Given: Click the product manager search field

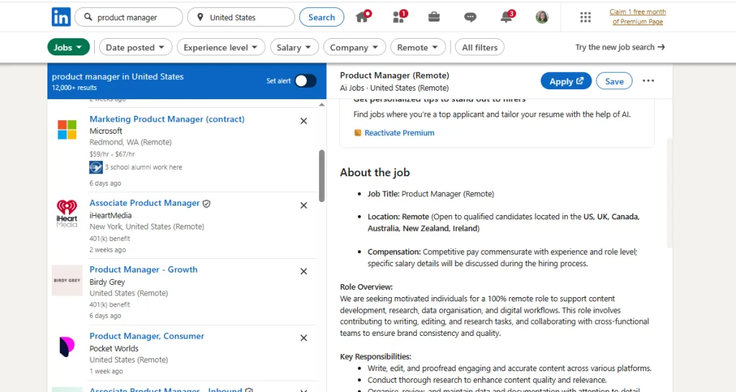Looking at the screenshot, I should 129,17.
